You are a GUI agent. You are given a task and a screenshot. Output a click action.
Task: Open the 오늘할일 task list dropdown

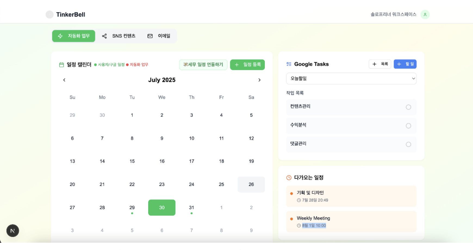click(351, 79)
